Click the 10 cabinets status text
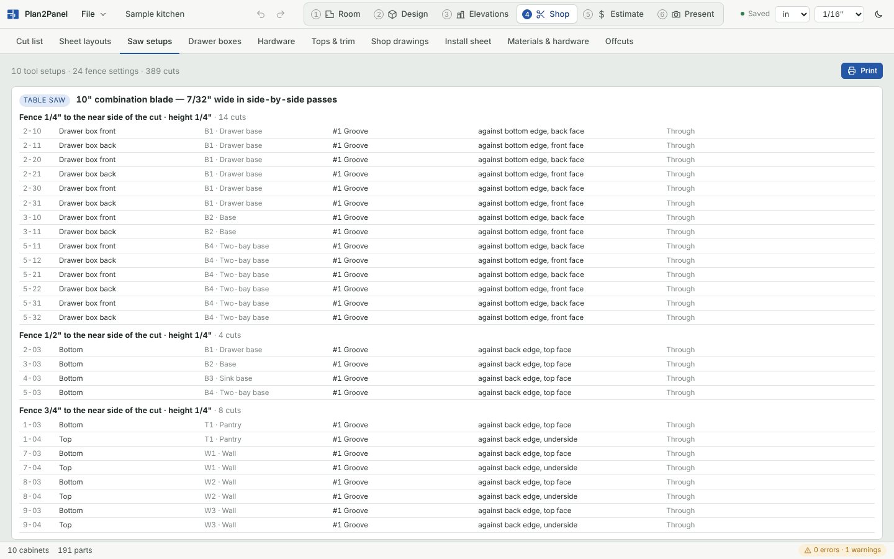 [x=29, y=550]
